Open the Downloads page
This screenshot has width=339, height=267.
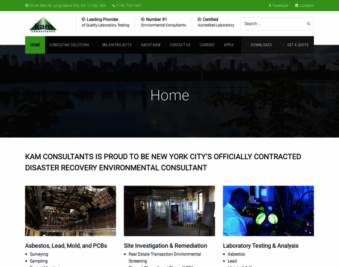point(261,45)
